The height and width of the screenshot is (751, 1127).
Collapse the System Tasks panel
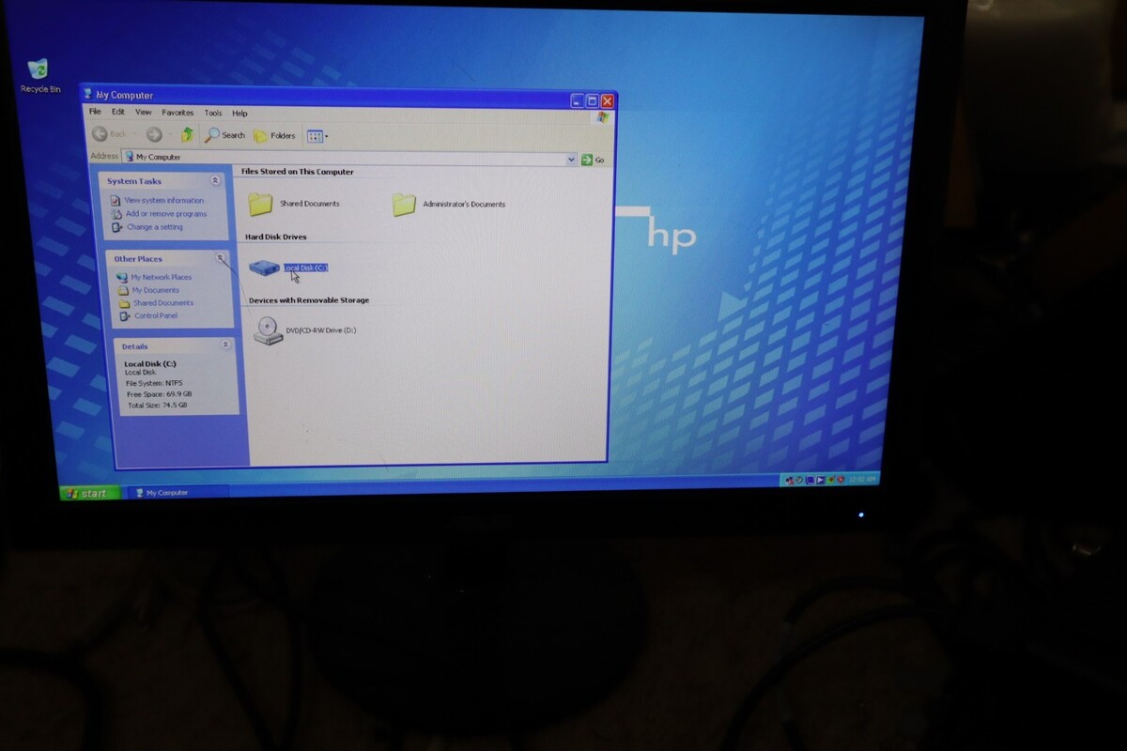coord(215,180)
